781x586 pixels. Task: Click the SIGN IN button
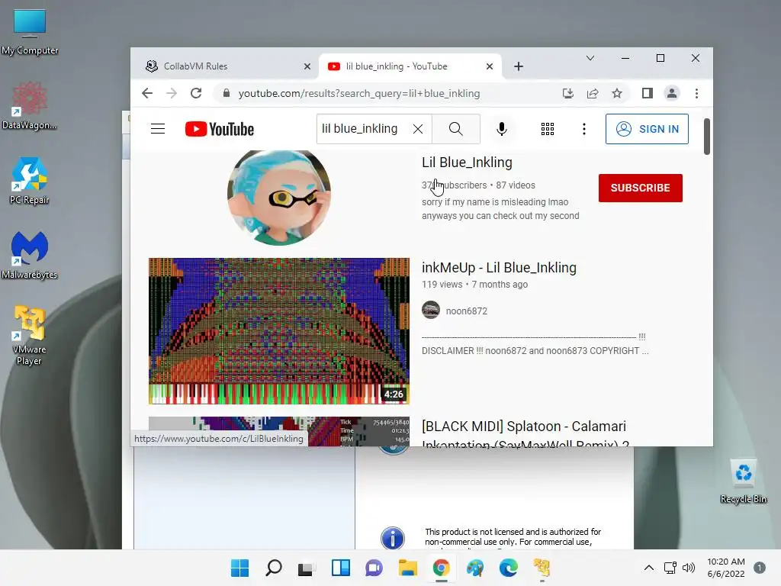point(647,129)
